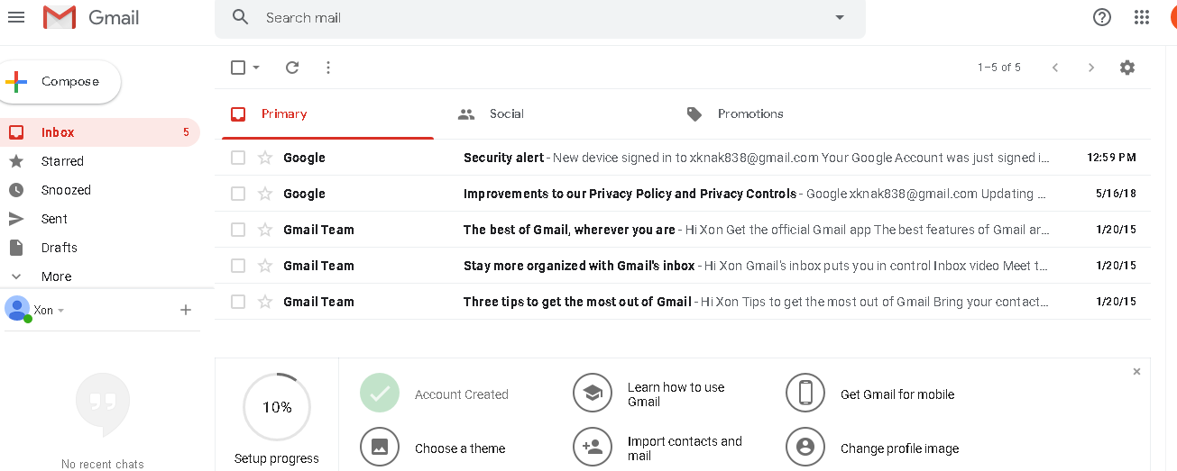This screenshot has width=1177, height=471.
Task: Open the select-all dropdown arrow
Action: click(256, 68)
